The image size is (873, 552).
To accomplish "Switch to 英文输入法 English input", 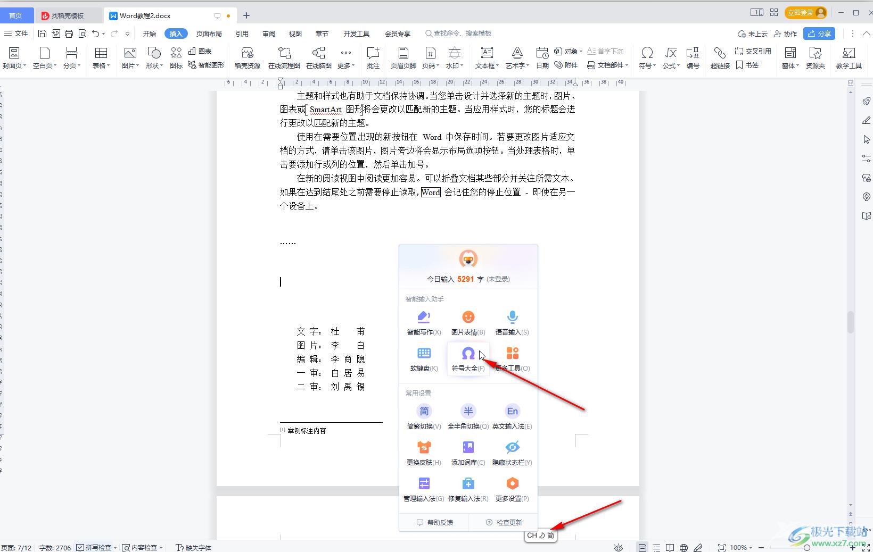I will click(x=512, y=417).
